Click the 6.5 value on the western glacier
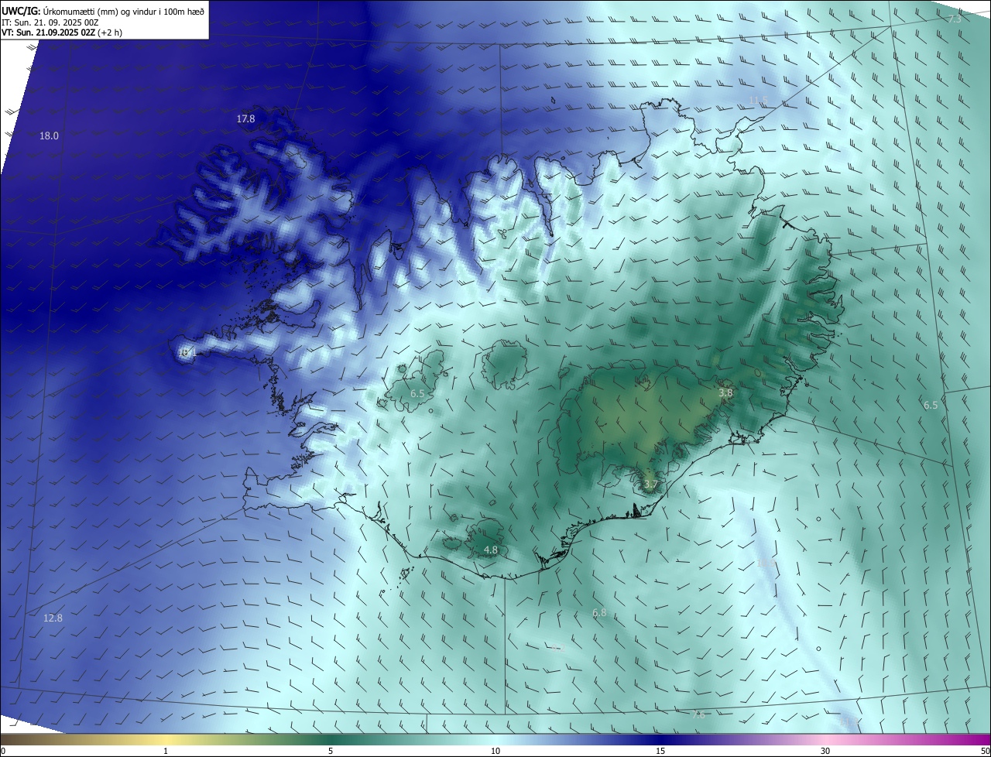Image resolution: width=991 pixels, height=757 pixels. coord(417,394)
